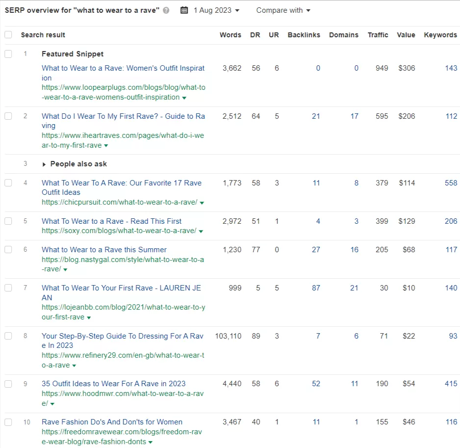
Task: Open dropdown arrow after loopearplugs URL
Action: tap(184, 98)
